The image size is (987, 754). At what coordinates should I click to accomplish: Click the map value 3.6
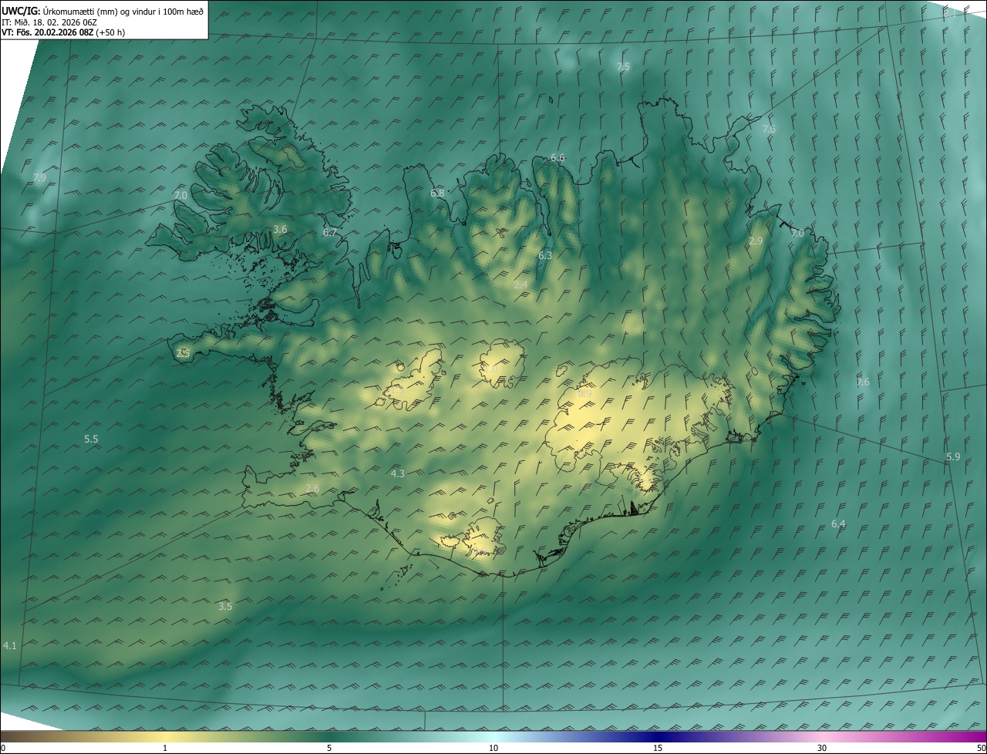280,229
